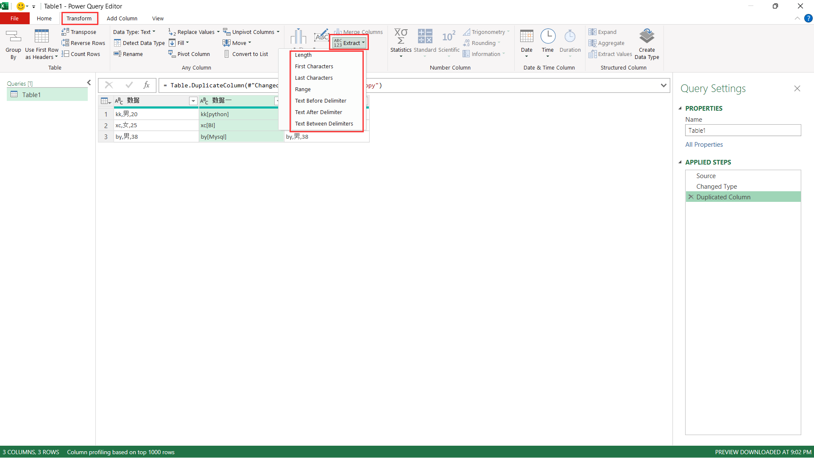Viewport: 814px width, 458px height.
Task: Open Data Type: Text dropdown
Action: tap(134, 32)
